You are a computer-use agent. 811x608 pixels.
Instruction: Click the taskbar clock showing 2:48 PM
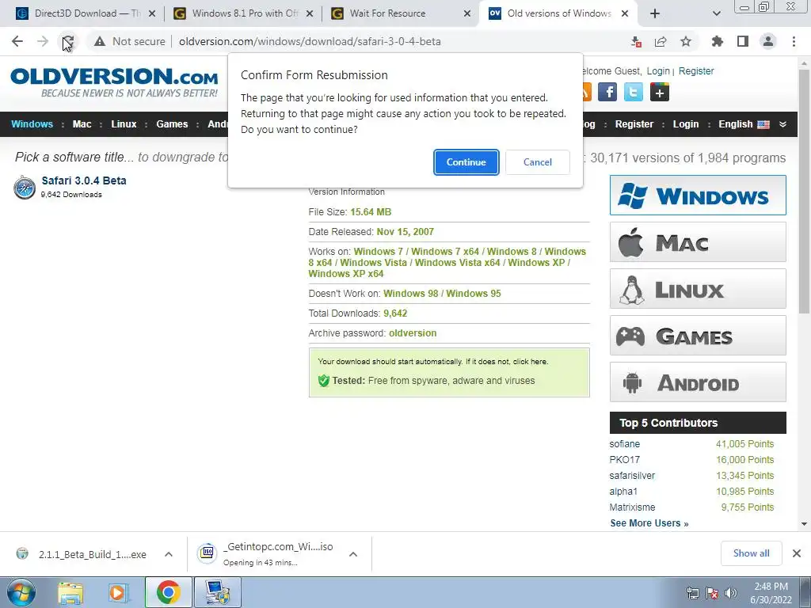771,593
